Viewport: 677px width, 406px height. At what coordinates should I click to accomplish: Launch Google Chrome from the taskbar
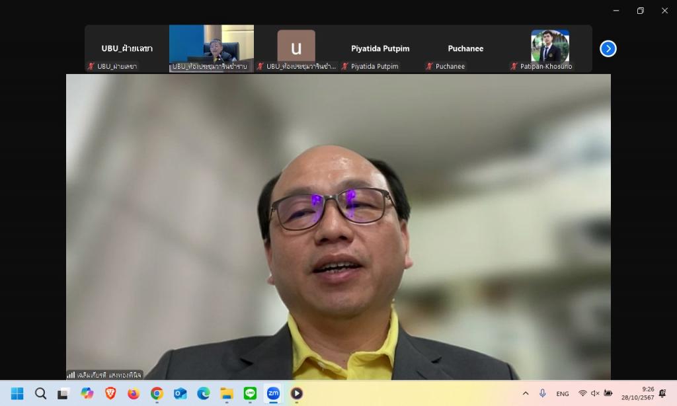coord(157,393)
